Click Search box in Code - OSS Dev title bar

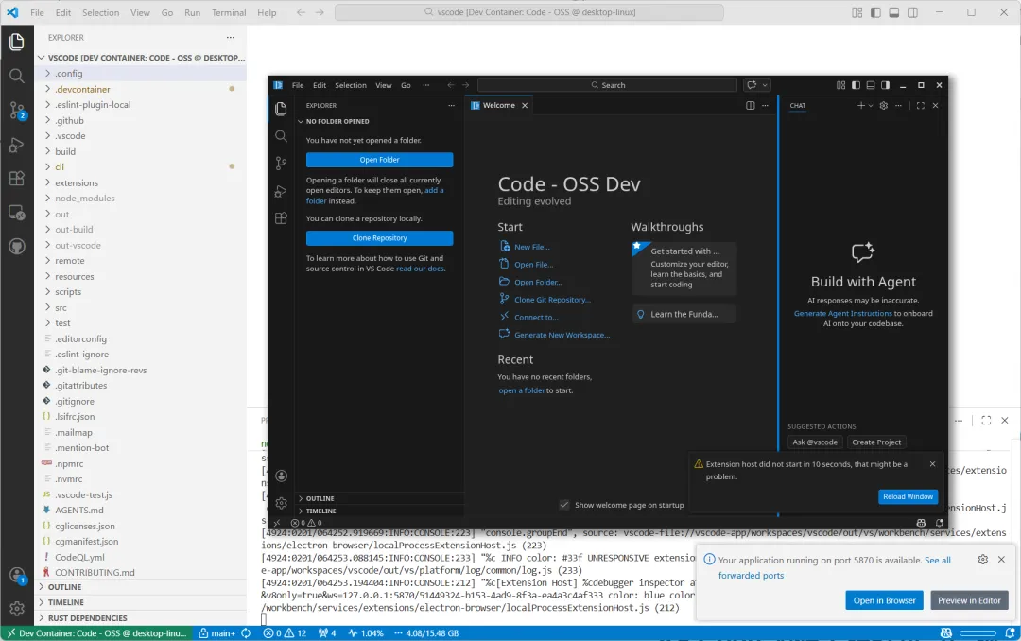pyautogui.click(x=607, y=85)
